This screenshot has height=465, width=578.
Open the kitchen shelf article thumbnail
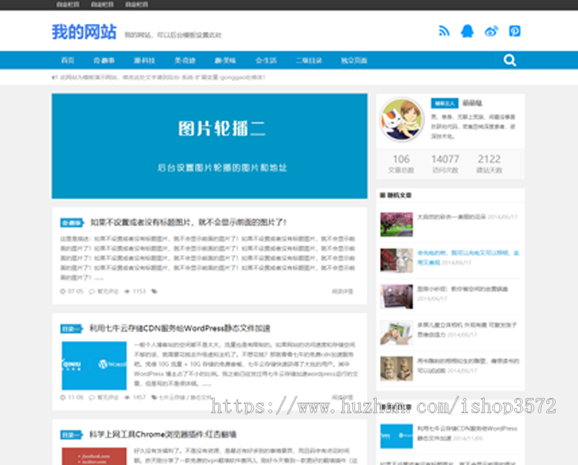coord(397,296)
